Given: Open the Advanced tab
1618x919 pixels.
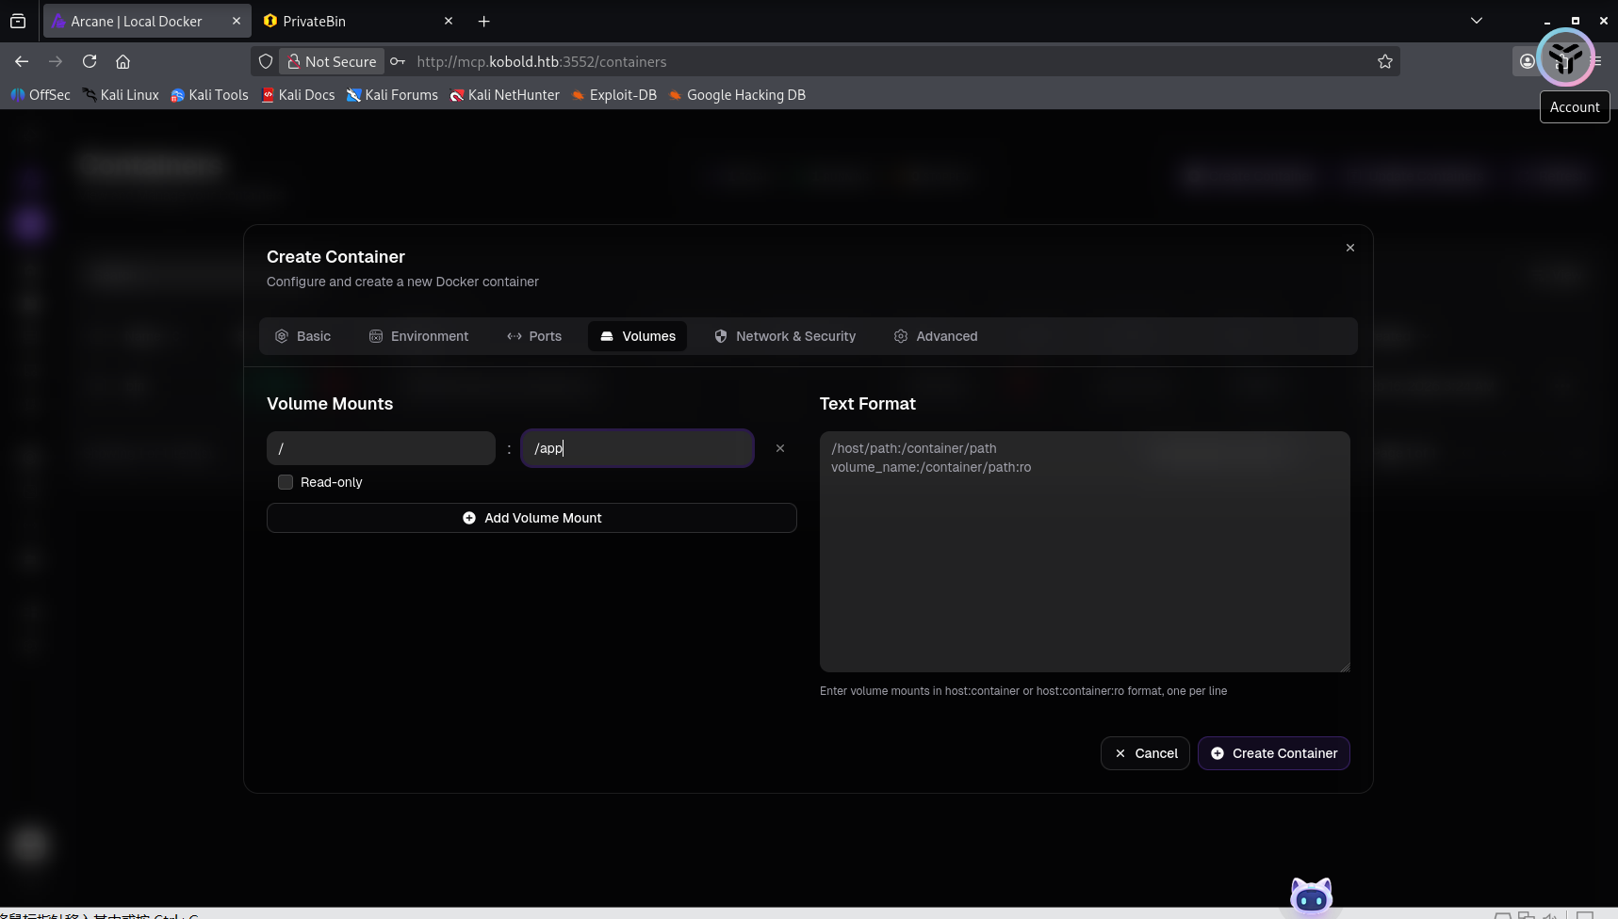Looking at the screenshot, I should pyautogui.click(x=936, y=336).
